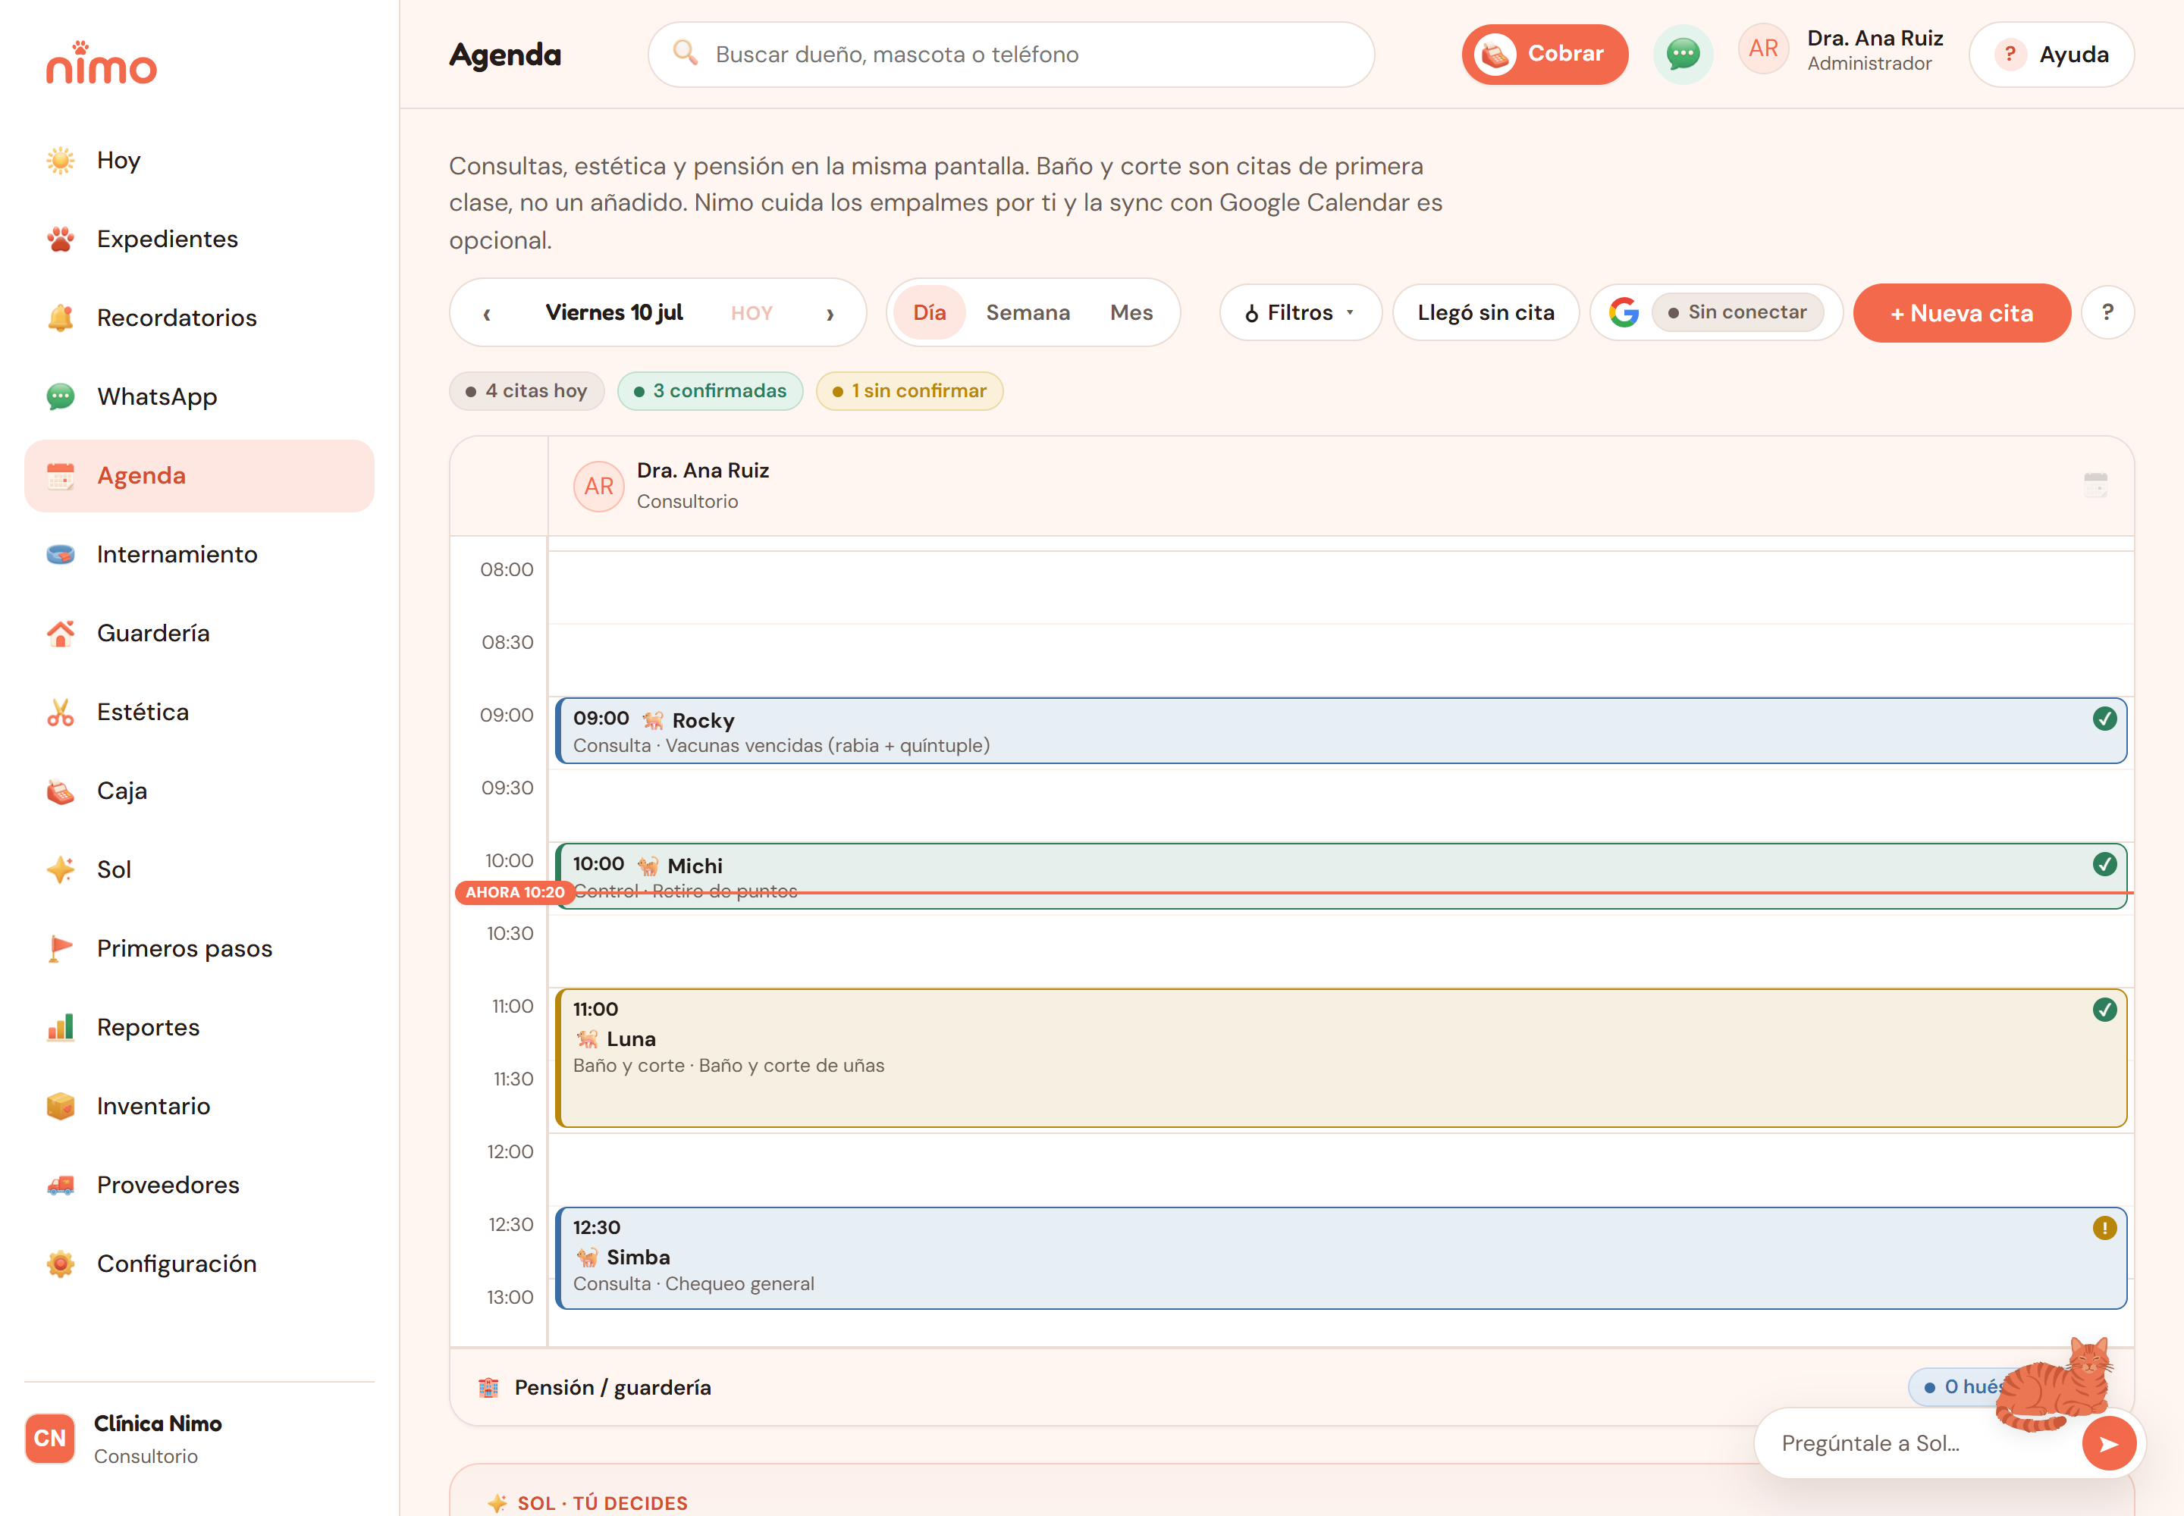Open Guardería house icon
2184x1516 pixels.
pos(61,634)
